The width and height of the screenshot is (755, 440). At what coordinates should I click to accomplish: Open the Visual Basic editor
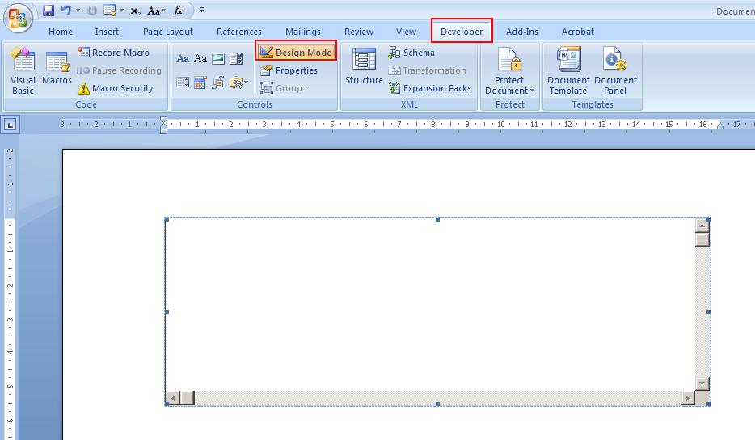pos(23,70)
